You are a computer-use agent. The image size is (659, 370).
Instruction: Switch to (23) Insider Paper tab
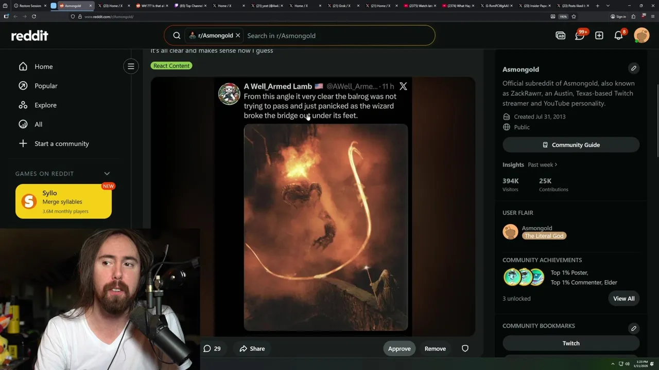tap(534, 6)
